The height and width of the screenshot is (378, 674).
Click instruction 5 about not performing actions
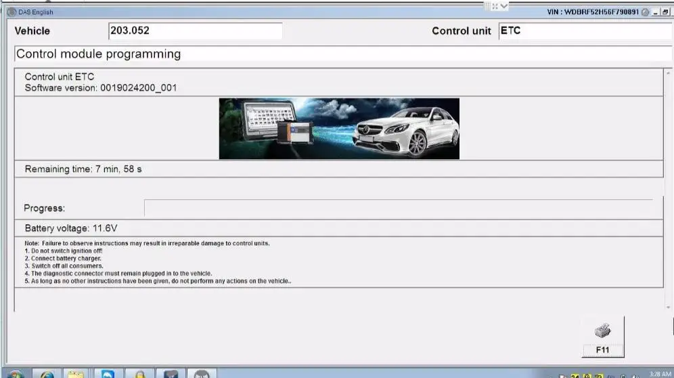[x=158, y=280]
